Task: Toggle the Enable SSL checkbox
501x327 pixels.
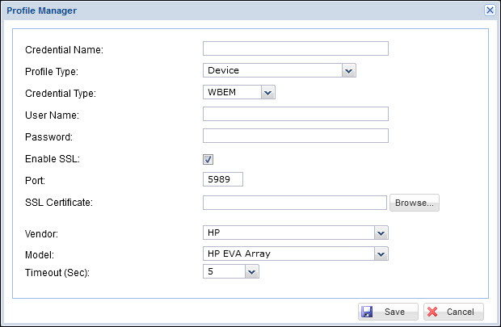Action: pos(208,159)
